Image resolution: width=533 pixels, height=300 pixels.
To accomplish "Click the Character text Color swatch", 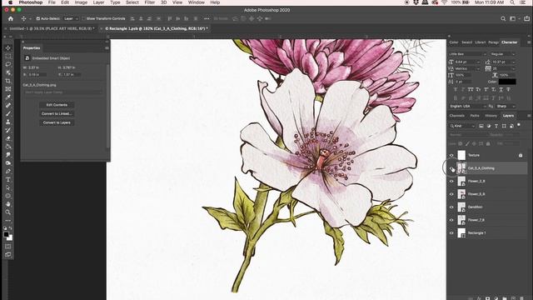I will pyautogui.click(x=507, y=82).
